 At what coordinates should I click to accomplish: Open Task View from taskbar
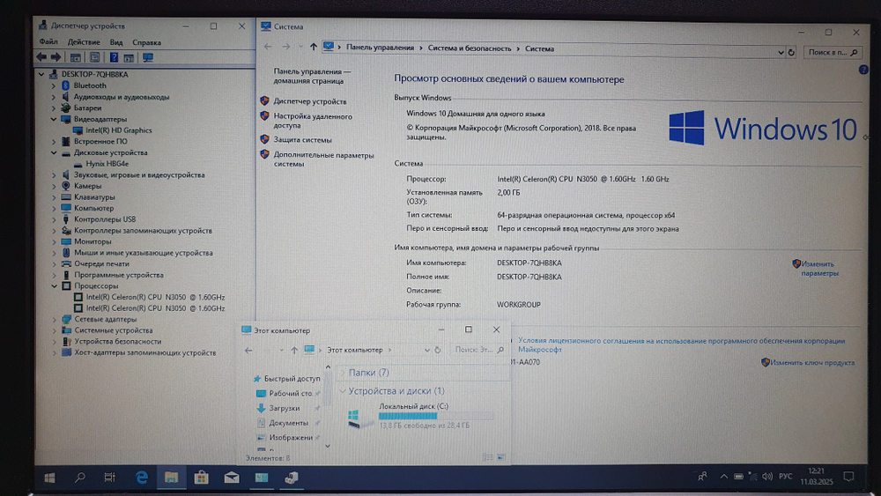pyautogui.click(x=109, y=477)
